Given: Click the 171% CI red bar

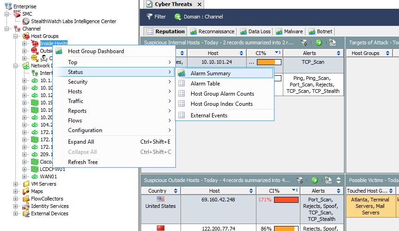Looking at the screenshot, I should [x=286, y=200].
